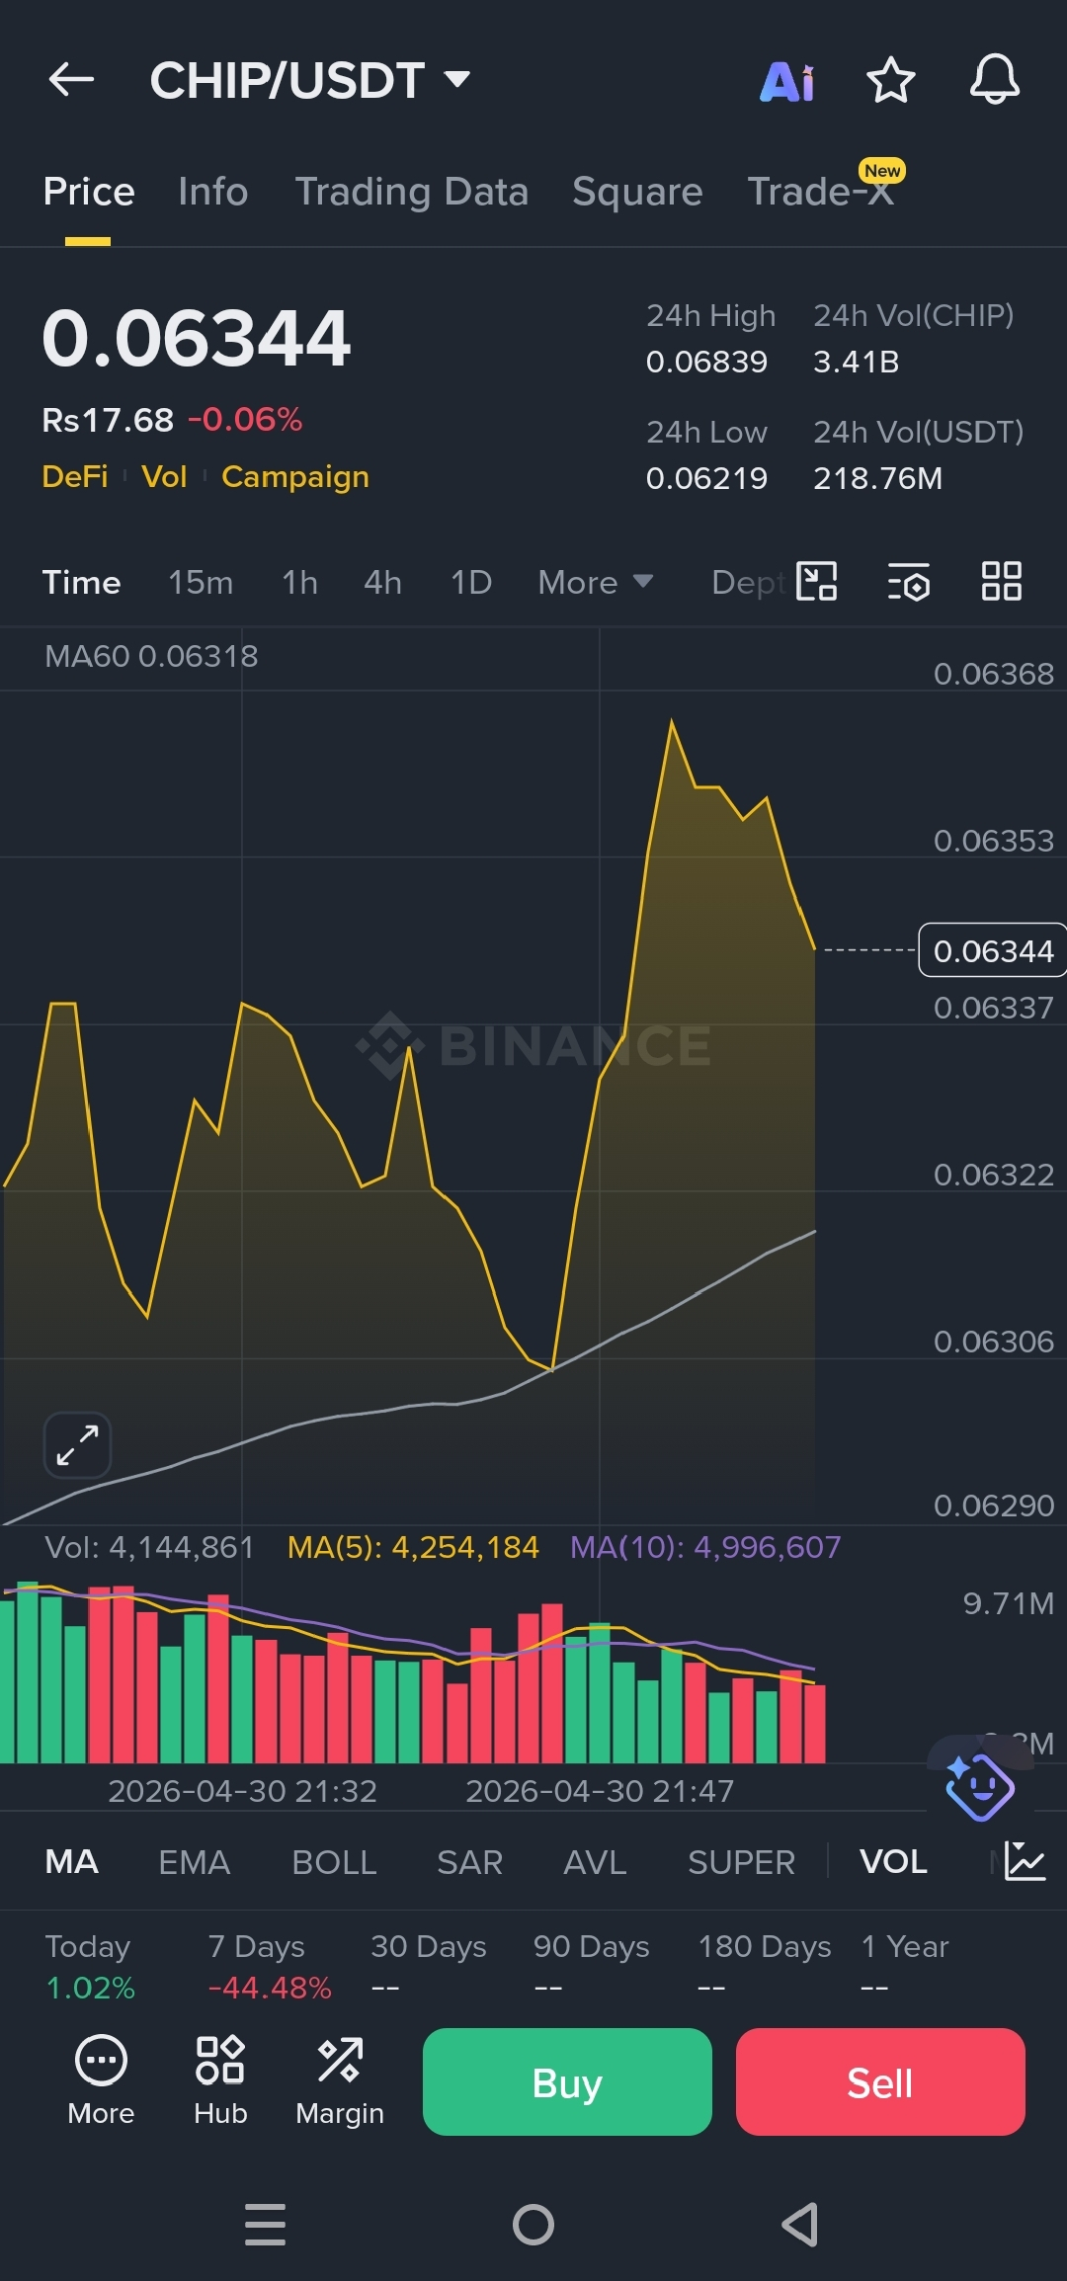Tap the 2026-04-30 21:32 time marker
1067x2281 pixels.
coord(242,1791)
